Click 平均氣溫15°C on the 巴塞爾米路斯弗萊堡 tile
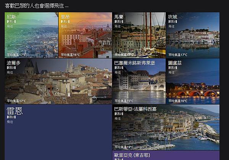229x160 pixels. tap(124, 101)
